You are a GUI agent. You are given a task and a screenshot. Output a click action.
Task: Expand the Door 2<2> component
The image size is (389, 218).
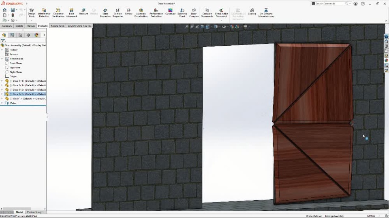point(2,94)
